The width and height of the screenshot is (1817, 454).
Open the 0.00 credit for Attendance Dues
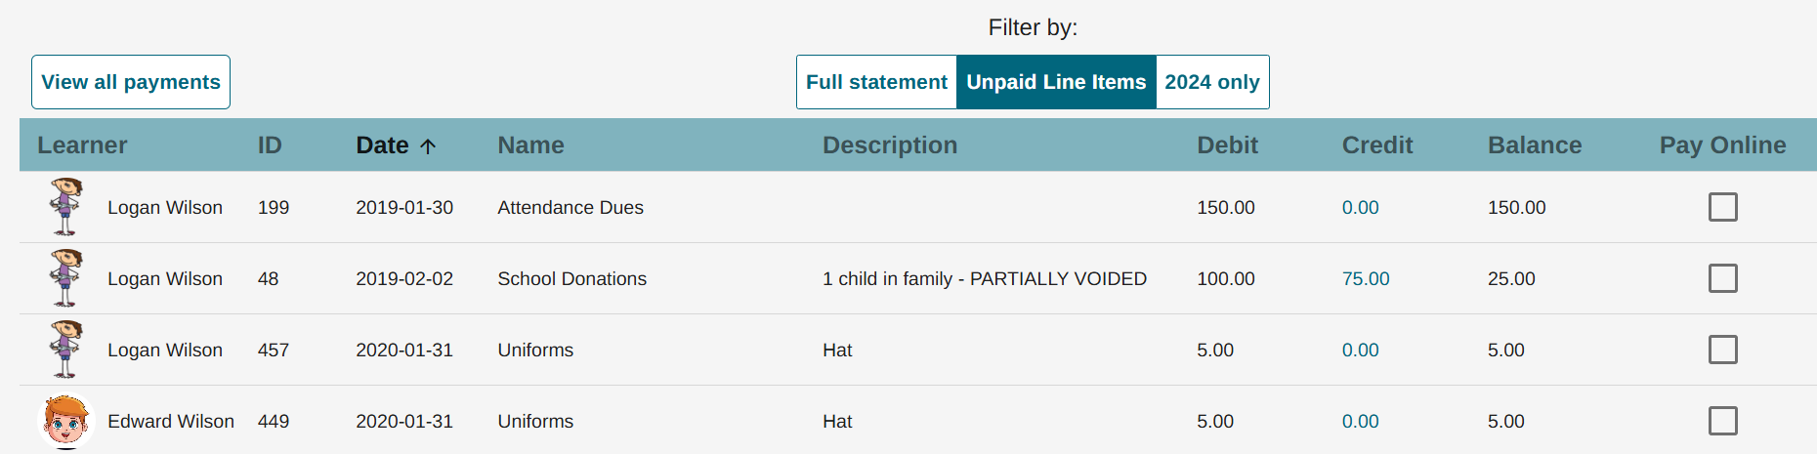tap(1360, 207)
